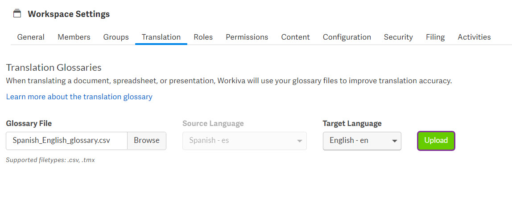The image size is (512, 215).
Task: Open the General tab
Action: 31,37
